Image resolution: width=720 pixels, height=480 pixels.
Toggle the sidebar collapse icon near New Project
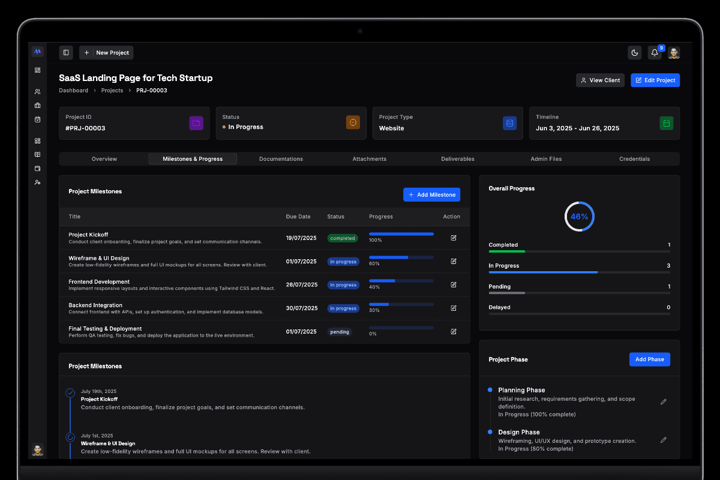65,52
